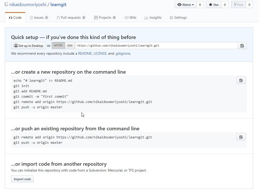The height and width of the screenshot is (191, 259).
Task: Copy the push existing repository commands
Action: [x=241, y=137]
